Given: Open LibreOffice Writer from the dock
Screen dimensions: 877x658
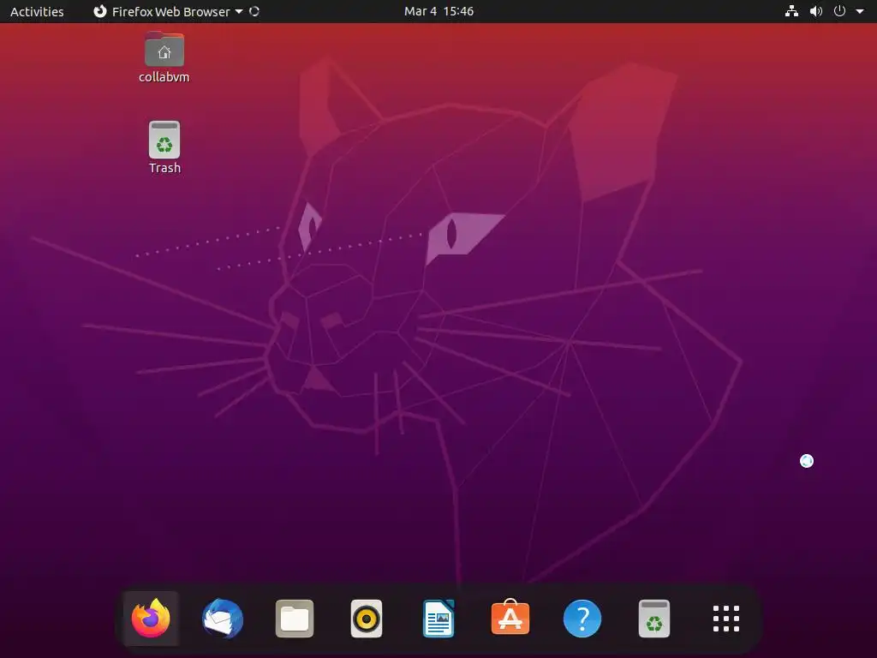Looking at the screenshot, I should [438, 619].
